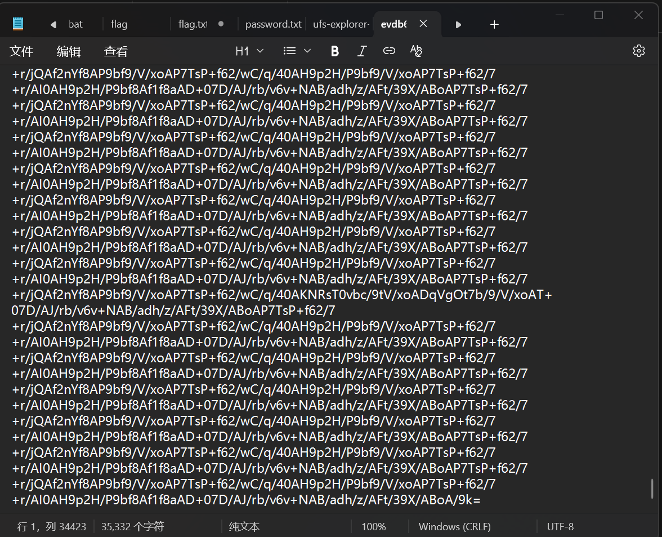662x537 pixels.
Task: Click the vertical scrollbar thumb
Action: [x=652, y=489]
